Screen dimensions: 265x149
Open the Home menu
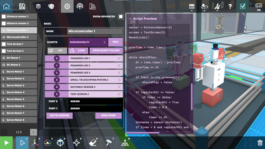[6, 6]
